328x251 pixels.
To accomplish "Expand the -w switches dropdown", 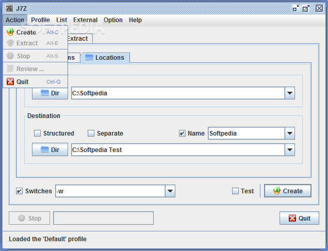I will pyautogui.click(x=170, y=191).
